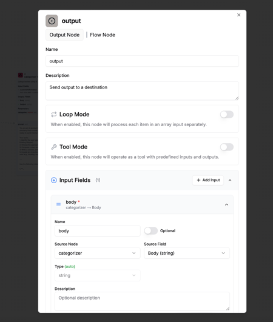This screenshot has height=322, width=273.
Task: Collapse the Input Fields section chevron
Action: (230, 180)
